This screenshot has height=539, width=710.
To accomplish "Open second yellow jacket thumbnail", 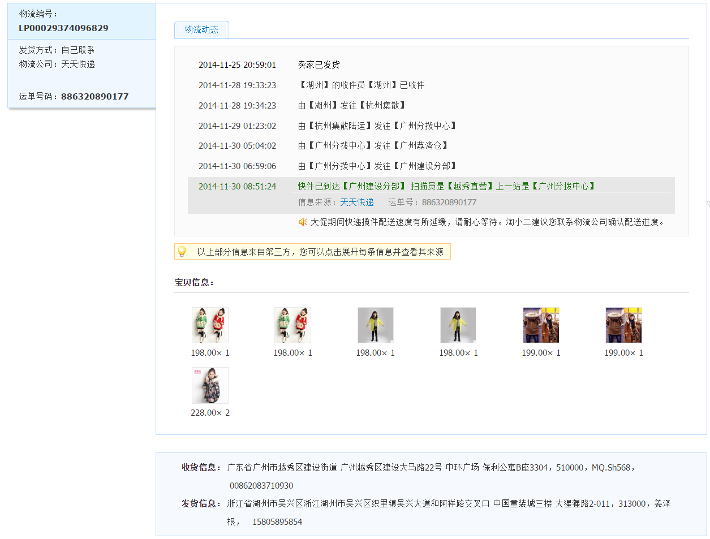I will click(x=458, y=325).
